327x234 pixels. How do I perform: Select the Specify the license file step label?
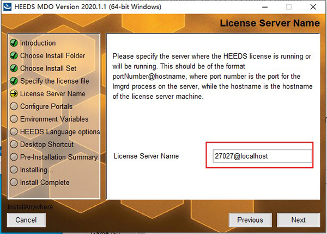pos(55,81)
